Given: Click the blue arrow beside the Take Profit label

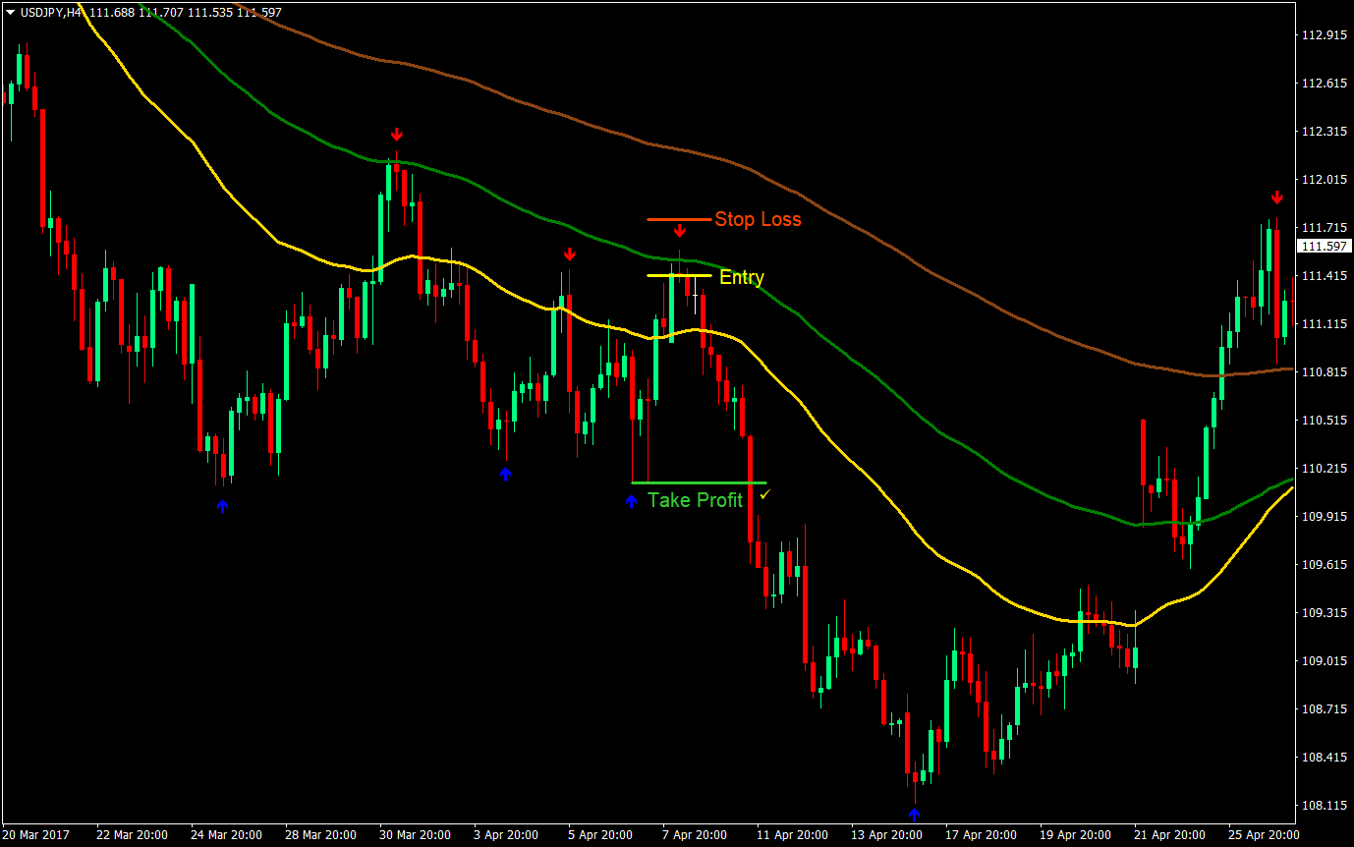Looking at the screenshot, I should pyautogui.click(x=632, y=501).
